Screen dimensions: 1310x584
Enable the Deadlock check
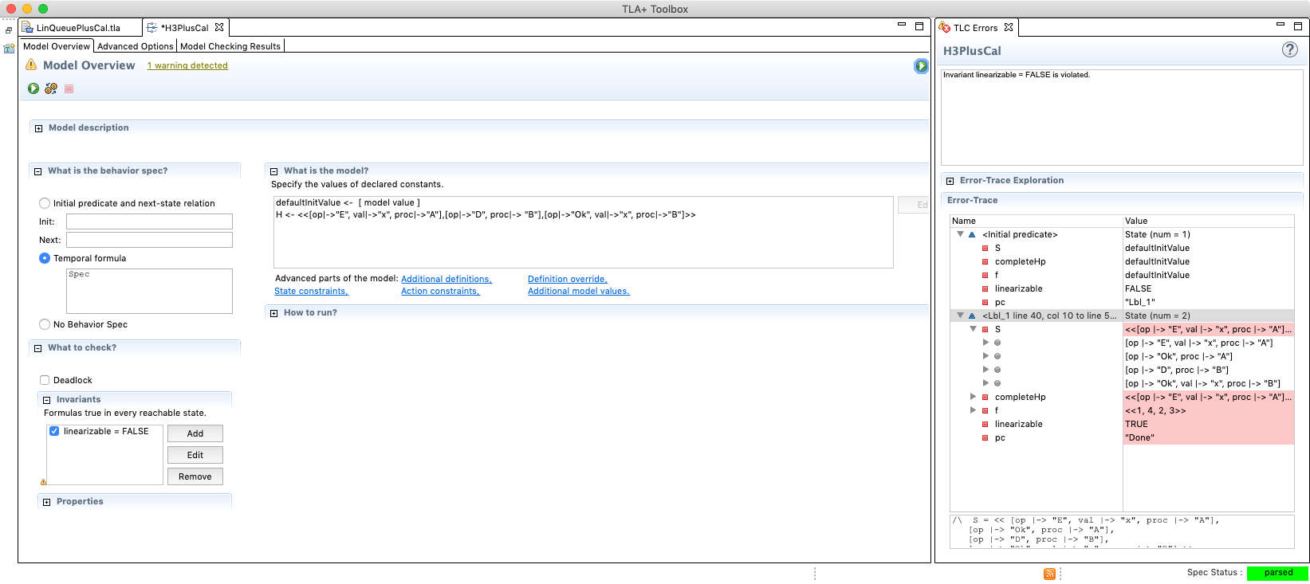pyautogui.click(x=45, y=380)
